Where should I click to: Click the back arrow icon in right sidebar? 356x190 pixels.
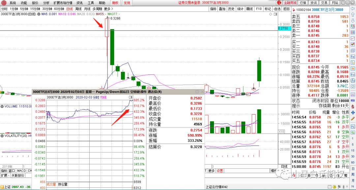[x=353, y=9]
